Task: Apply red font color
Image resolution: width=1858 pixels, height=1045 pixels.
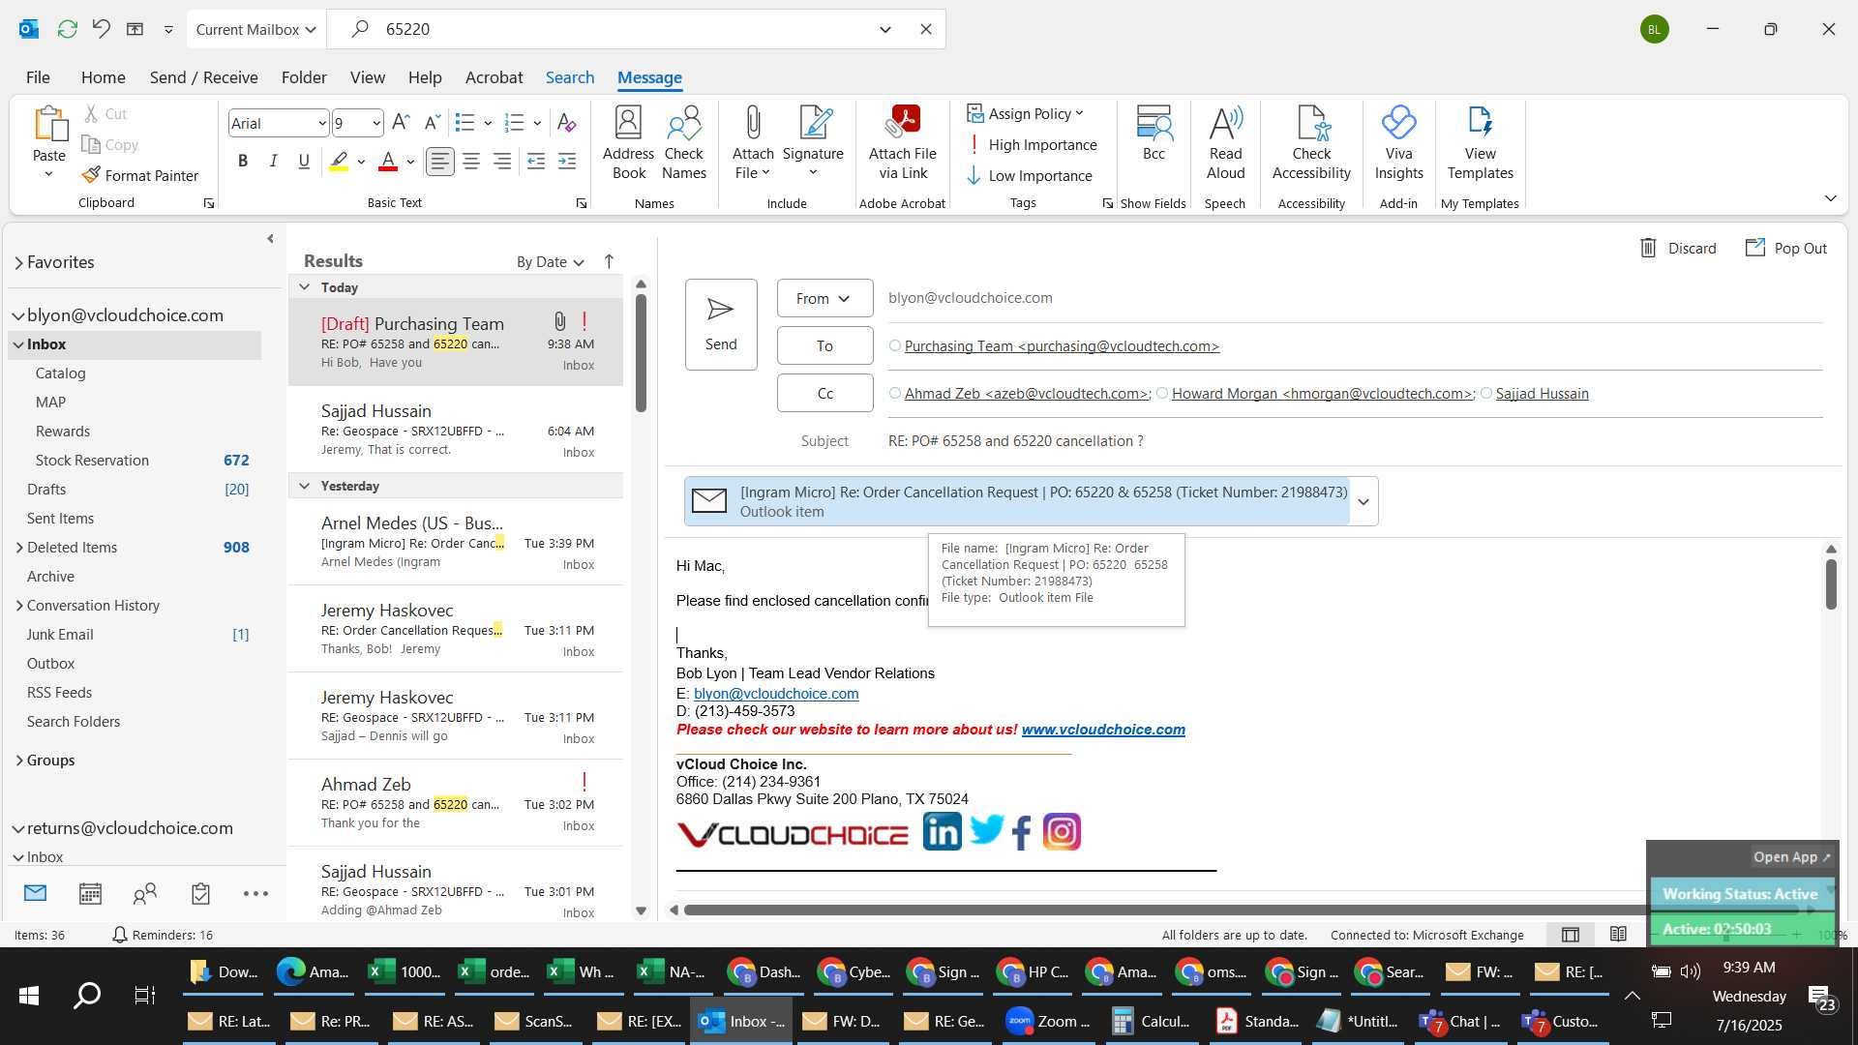Action: pyautogui.click(x=388, y=162)
